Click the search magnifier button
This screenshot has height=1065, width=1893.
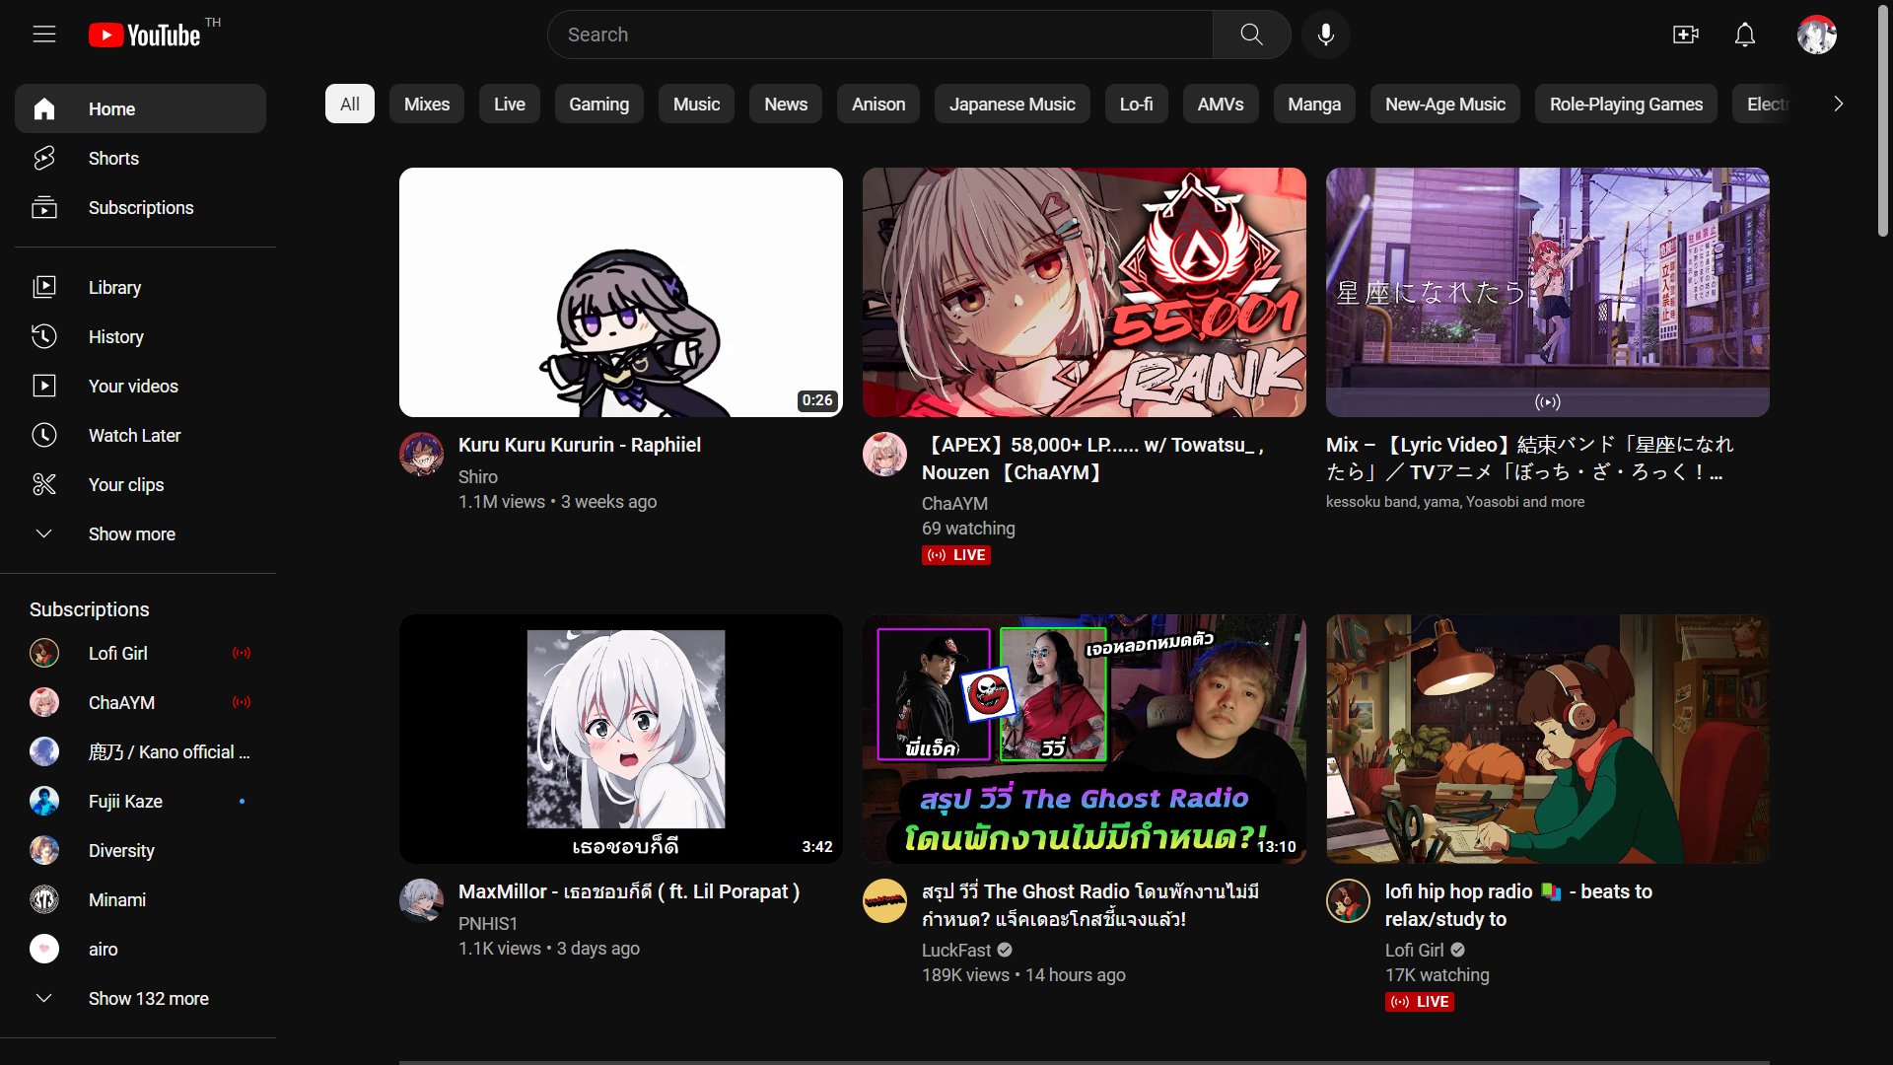coord(1251,35)
